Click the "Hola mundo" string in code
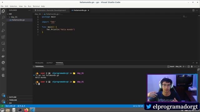Screen dimensions: 200x112 tap(67, 30)
